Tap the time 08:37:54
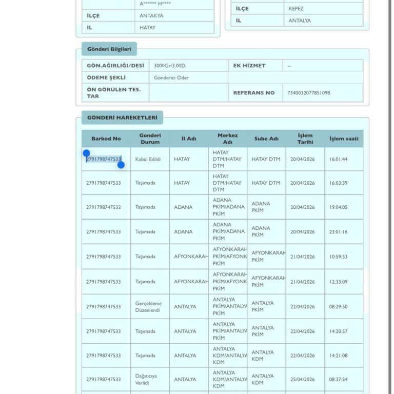 click(x=338, y=379)
